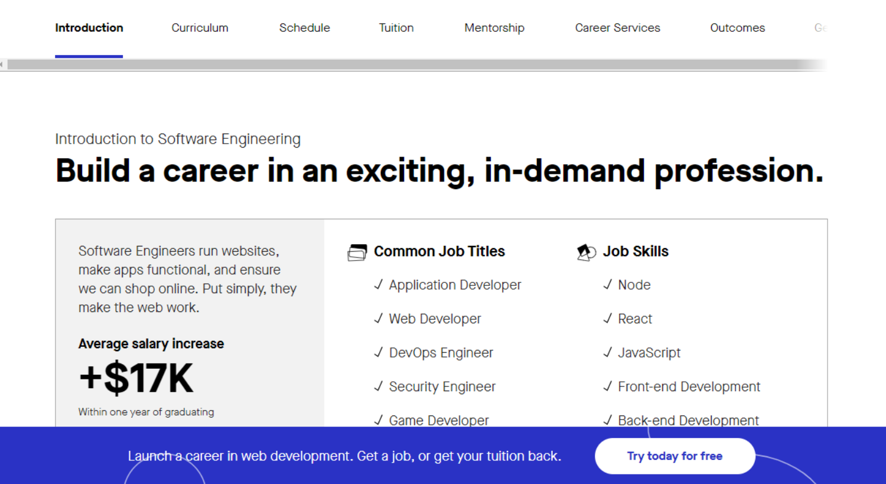Click the Common Job Titles stack icon
The image size is (886, 484).
(357, 251)
